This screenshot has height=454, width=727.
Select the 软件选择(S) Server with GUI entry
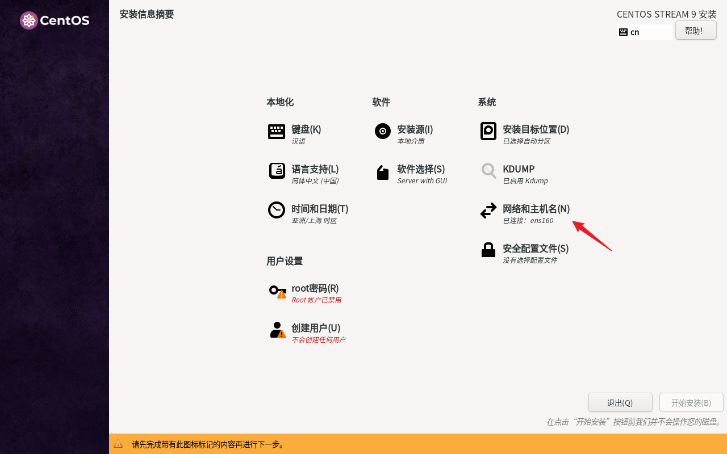point(422,180)
